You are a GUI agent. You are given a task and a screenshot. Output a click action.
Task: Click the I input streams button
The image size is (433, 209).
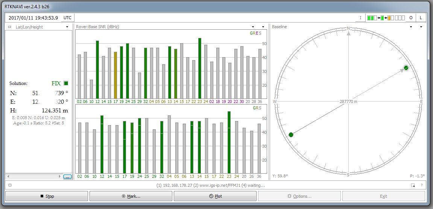pyautogui.click(x=360, y=18)
